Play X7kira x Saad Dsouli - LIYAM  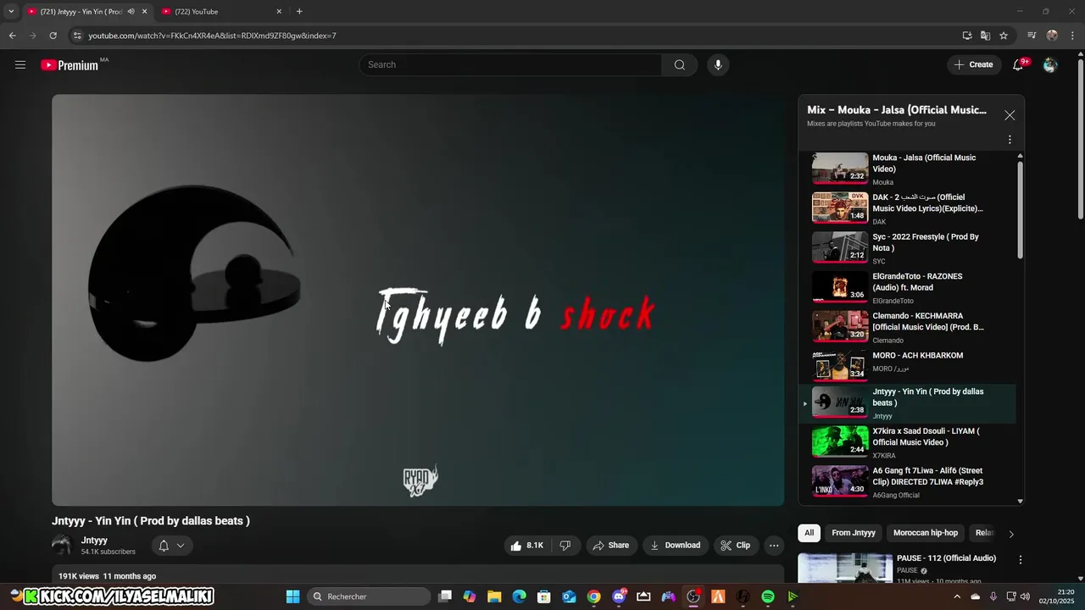click(907, 443)
